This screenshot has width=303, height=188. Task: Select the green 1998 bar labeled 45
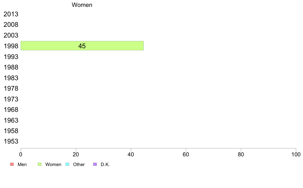click(82, 46)
